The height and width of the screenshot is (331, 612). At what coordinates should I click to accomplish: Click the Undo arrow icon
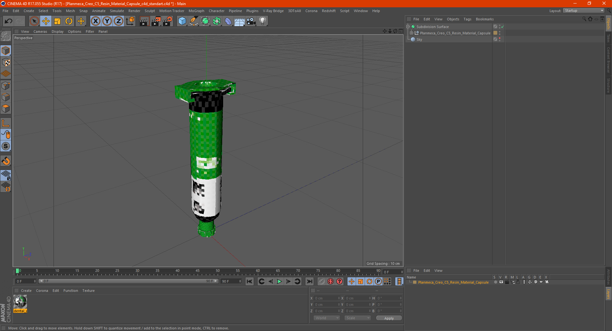click(8, 21)
